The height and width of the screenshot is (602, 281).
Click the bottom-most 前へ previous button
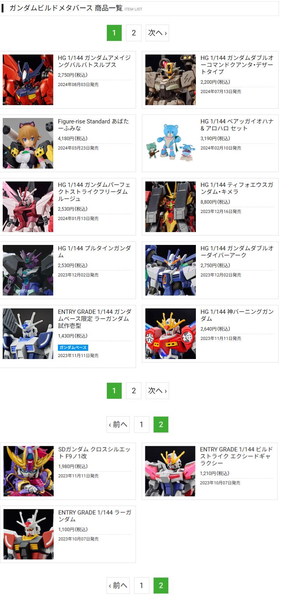pos(118,585)
